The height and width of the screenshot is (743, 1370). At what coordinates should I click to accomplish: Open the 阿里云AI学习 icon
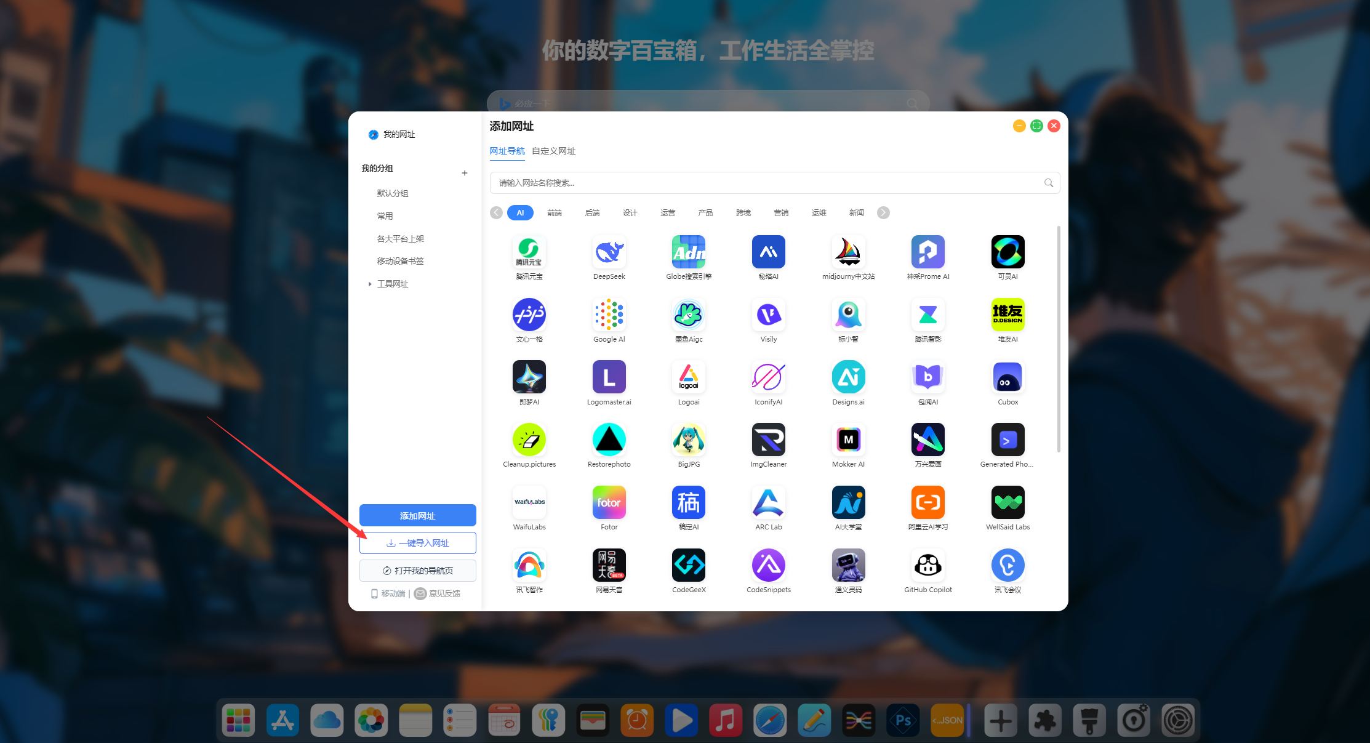[x=927, y=502]
